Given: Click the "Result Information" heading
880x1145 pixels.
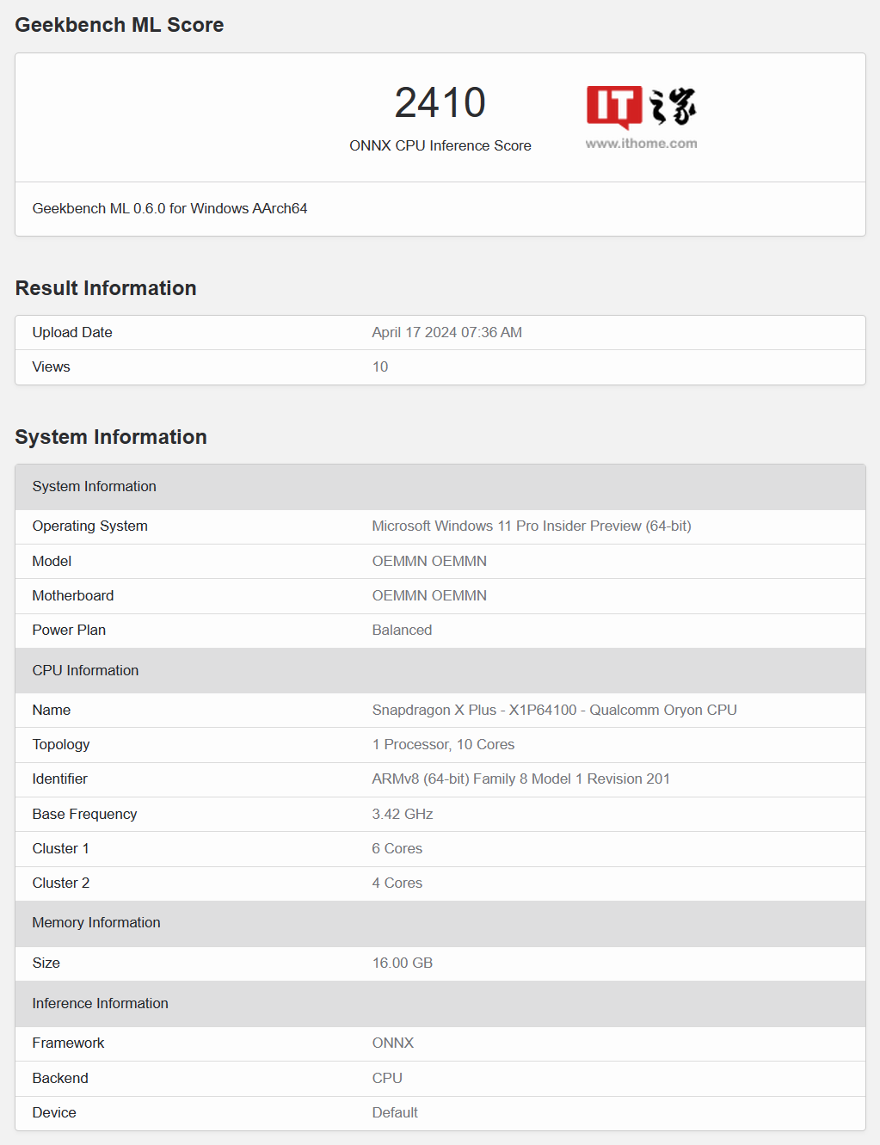Looking at the screenshot, I should point(106,288).
